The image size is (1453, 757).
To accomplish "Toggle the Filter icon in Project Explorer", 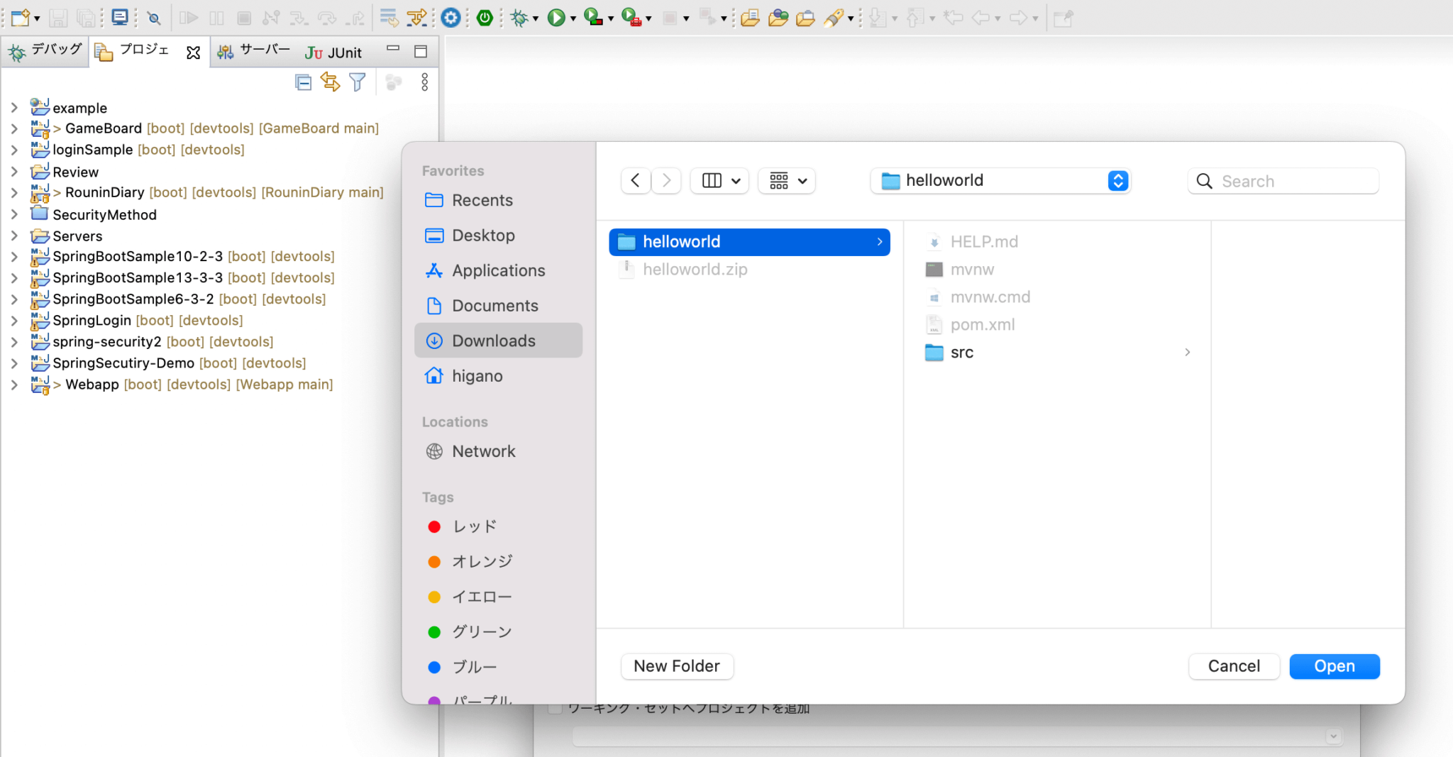I will pos(357,82).
